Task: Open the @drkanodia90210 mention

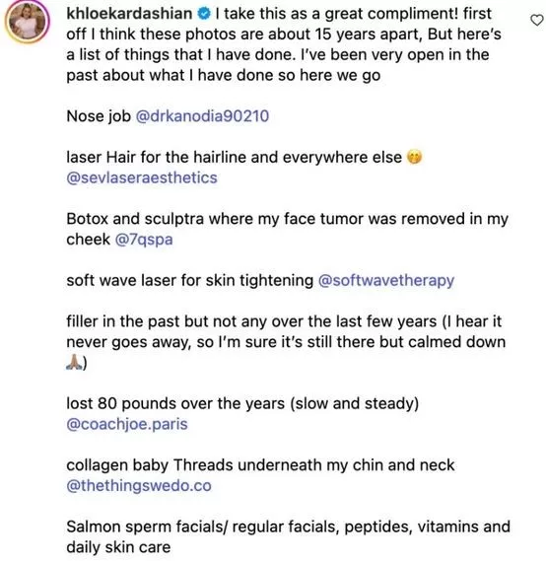Action: click(202, 116)
